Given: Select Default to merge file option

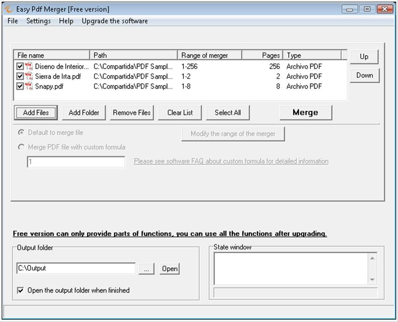Looking at the screenshot, I should (x=21, y=132).
